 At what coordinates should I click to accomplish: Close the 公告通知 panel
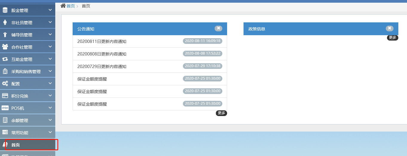click(218, 28)
